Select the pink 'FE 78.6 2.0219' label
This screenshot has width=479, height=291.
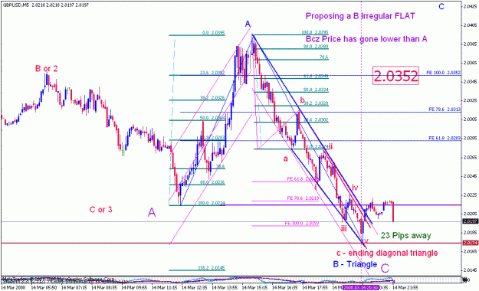[303, 198]
